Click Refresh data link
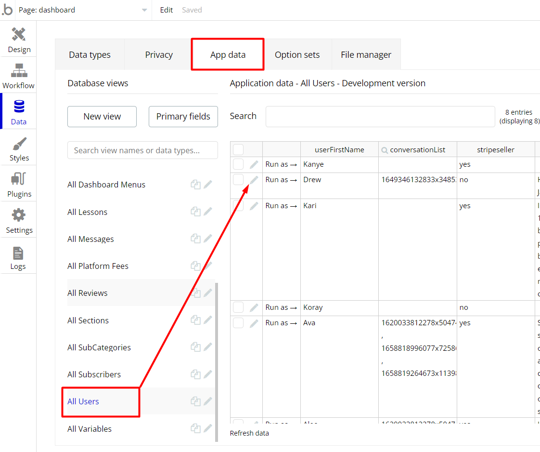This screenshot has width=540, height=452. click(x=249, y=433)
